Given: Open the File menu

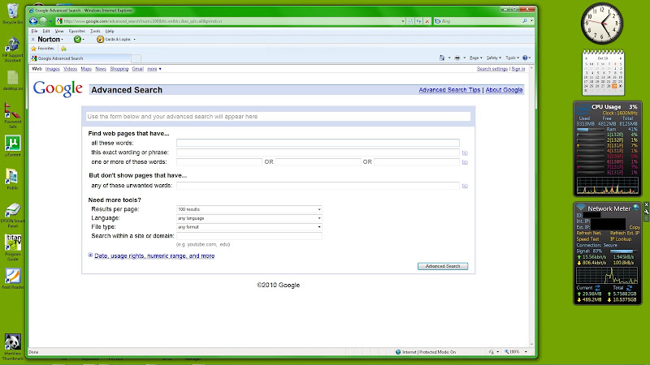Looking at the screenshot, I should pos(34,31).
